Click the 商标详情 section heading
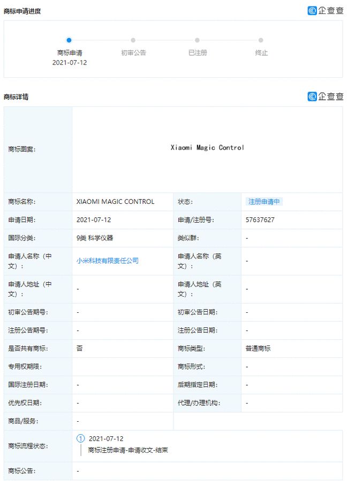Viewport: 348px width, 484px height. pos(16,97)
